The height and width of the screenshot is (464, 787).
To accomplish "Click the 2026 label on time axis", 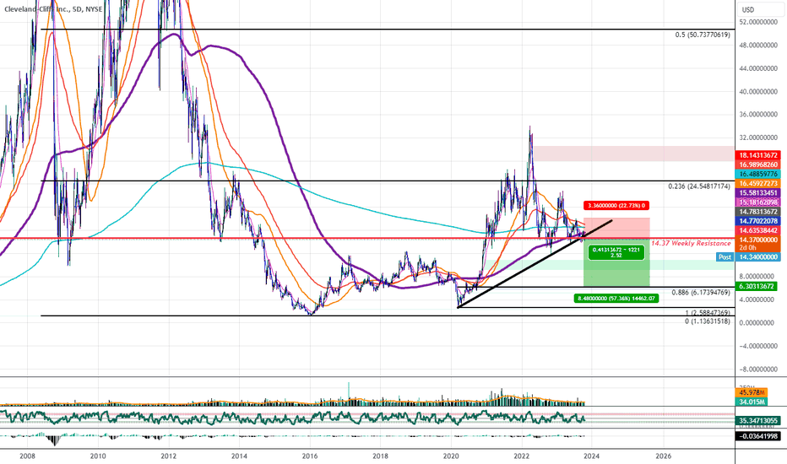I will (664, 456).
